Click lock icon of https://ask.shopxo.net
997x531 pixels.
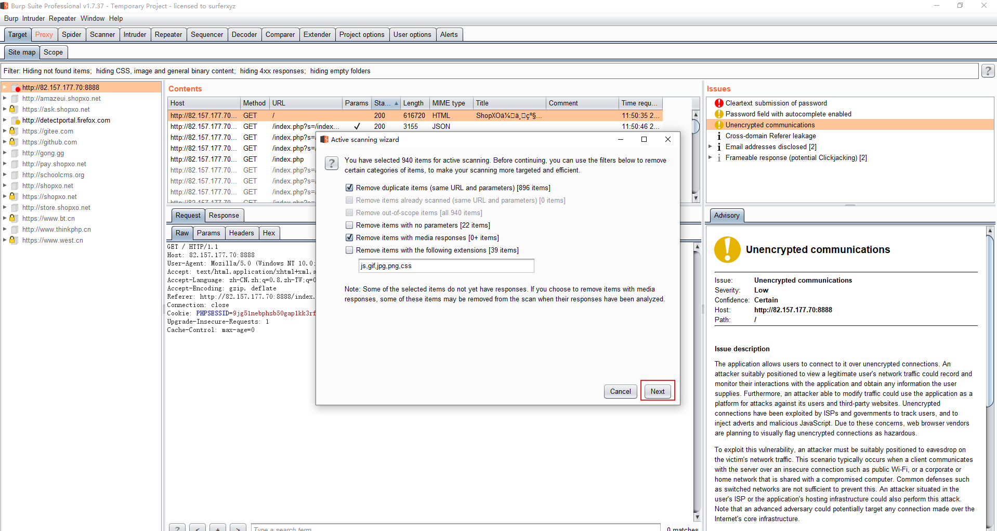[14, 109]
